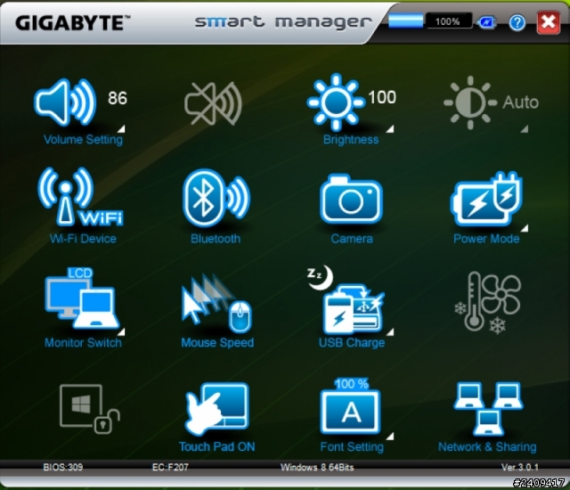
Task: Expand the USB Charge corner arrow
Action: pos(390,331)
